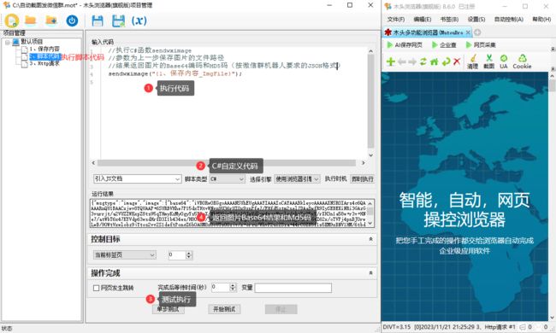
Task: Click the folder-with-plus icon in toolbar
Action: pyautogui.click(x=51, y=20)
